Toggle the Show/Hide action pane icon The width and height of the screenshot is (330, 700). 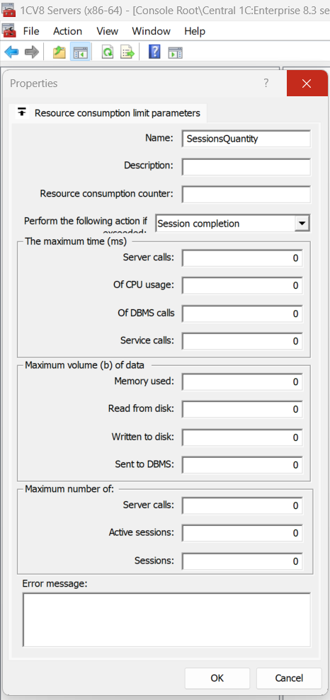(175, 52)
